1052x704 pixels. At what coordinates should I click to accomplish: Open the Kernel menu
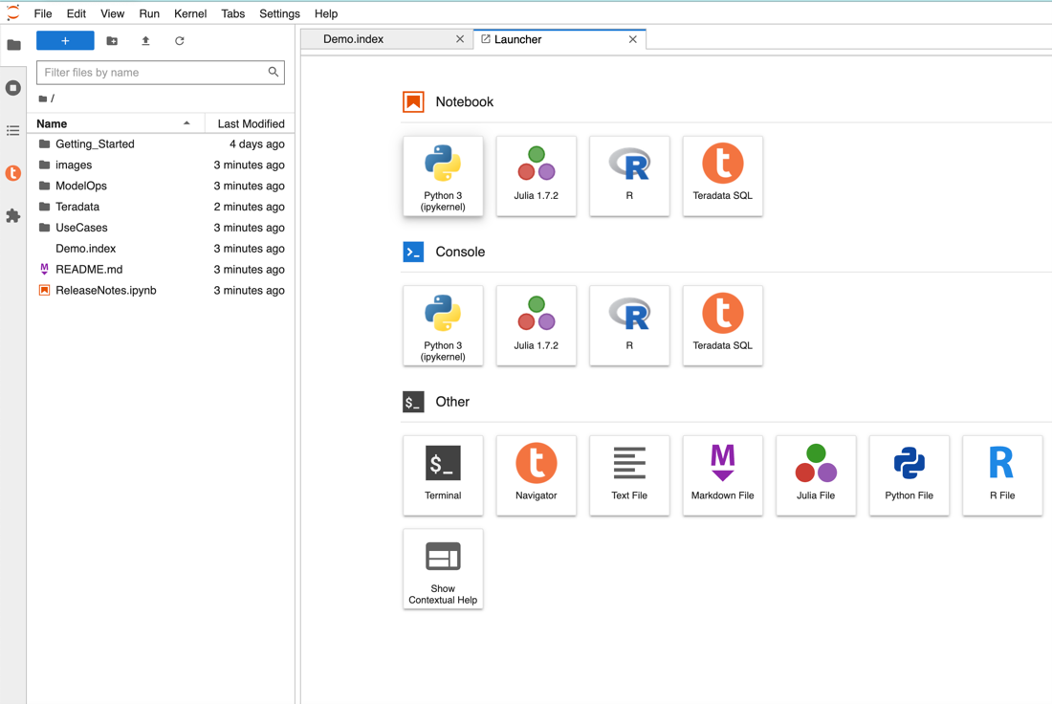pyautogui.click(x=190, y=13)
